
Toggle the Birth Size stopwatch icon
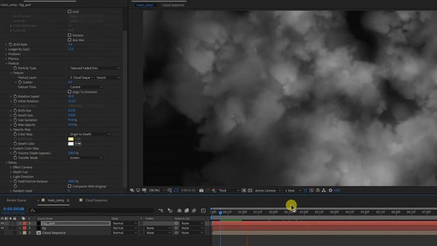pyautogui.click(x=15, y=111)
